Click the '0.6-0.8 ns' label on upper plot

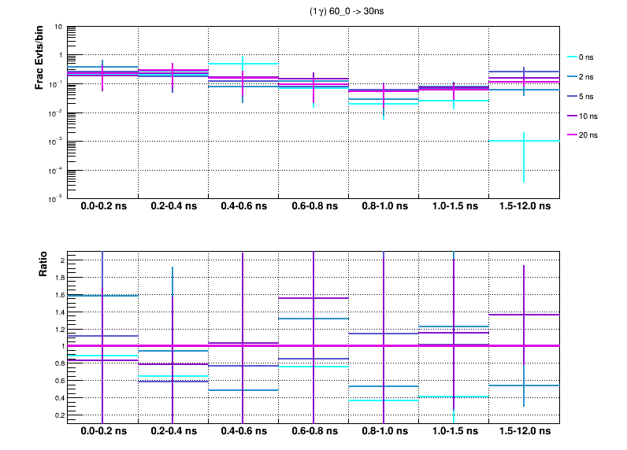point(313,207)
